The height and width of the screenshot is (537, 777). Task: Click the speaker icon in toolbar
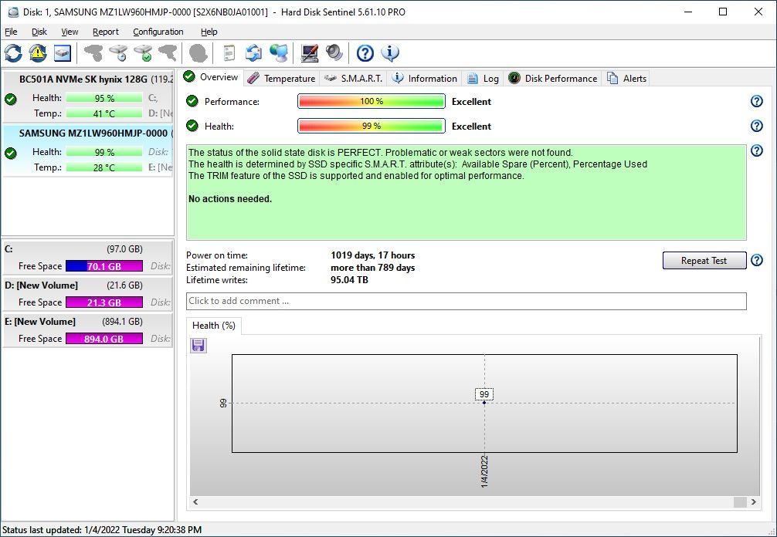pos(334,53)
